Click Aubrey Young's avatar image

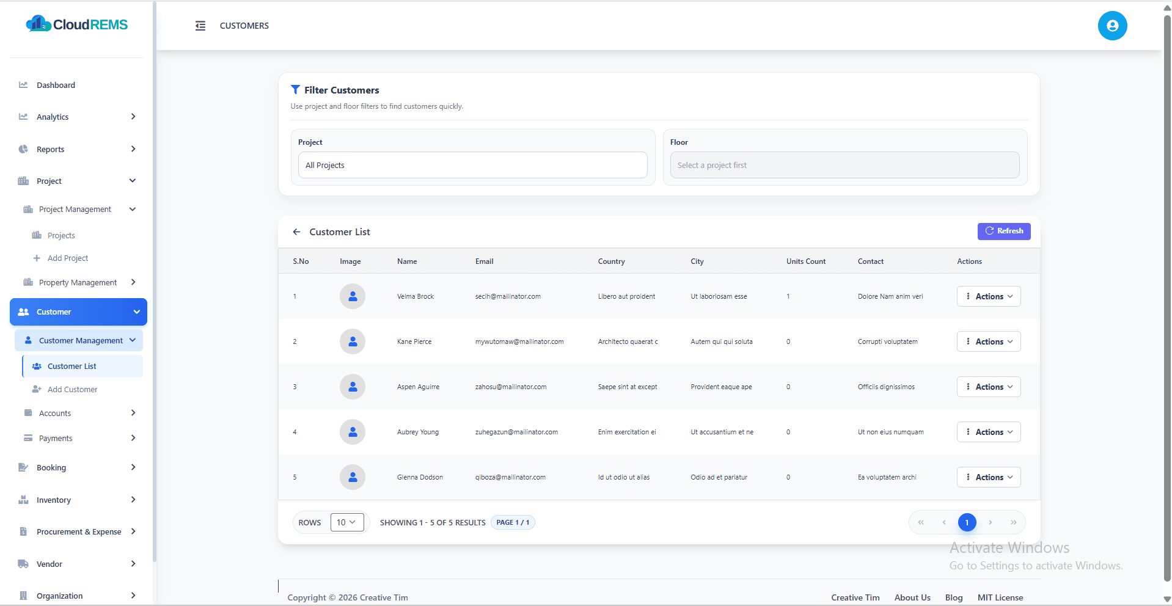click(x=353, y=432)
